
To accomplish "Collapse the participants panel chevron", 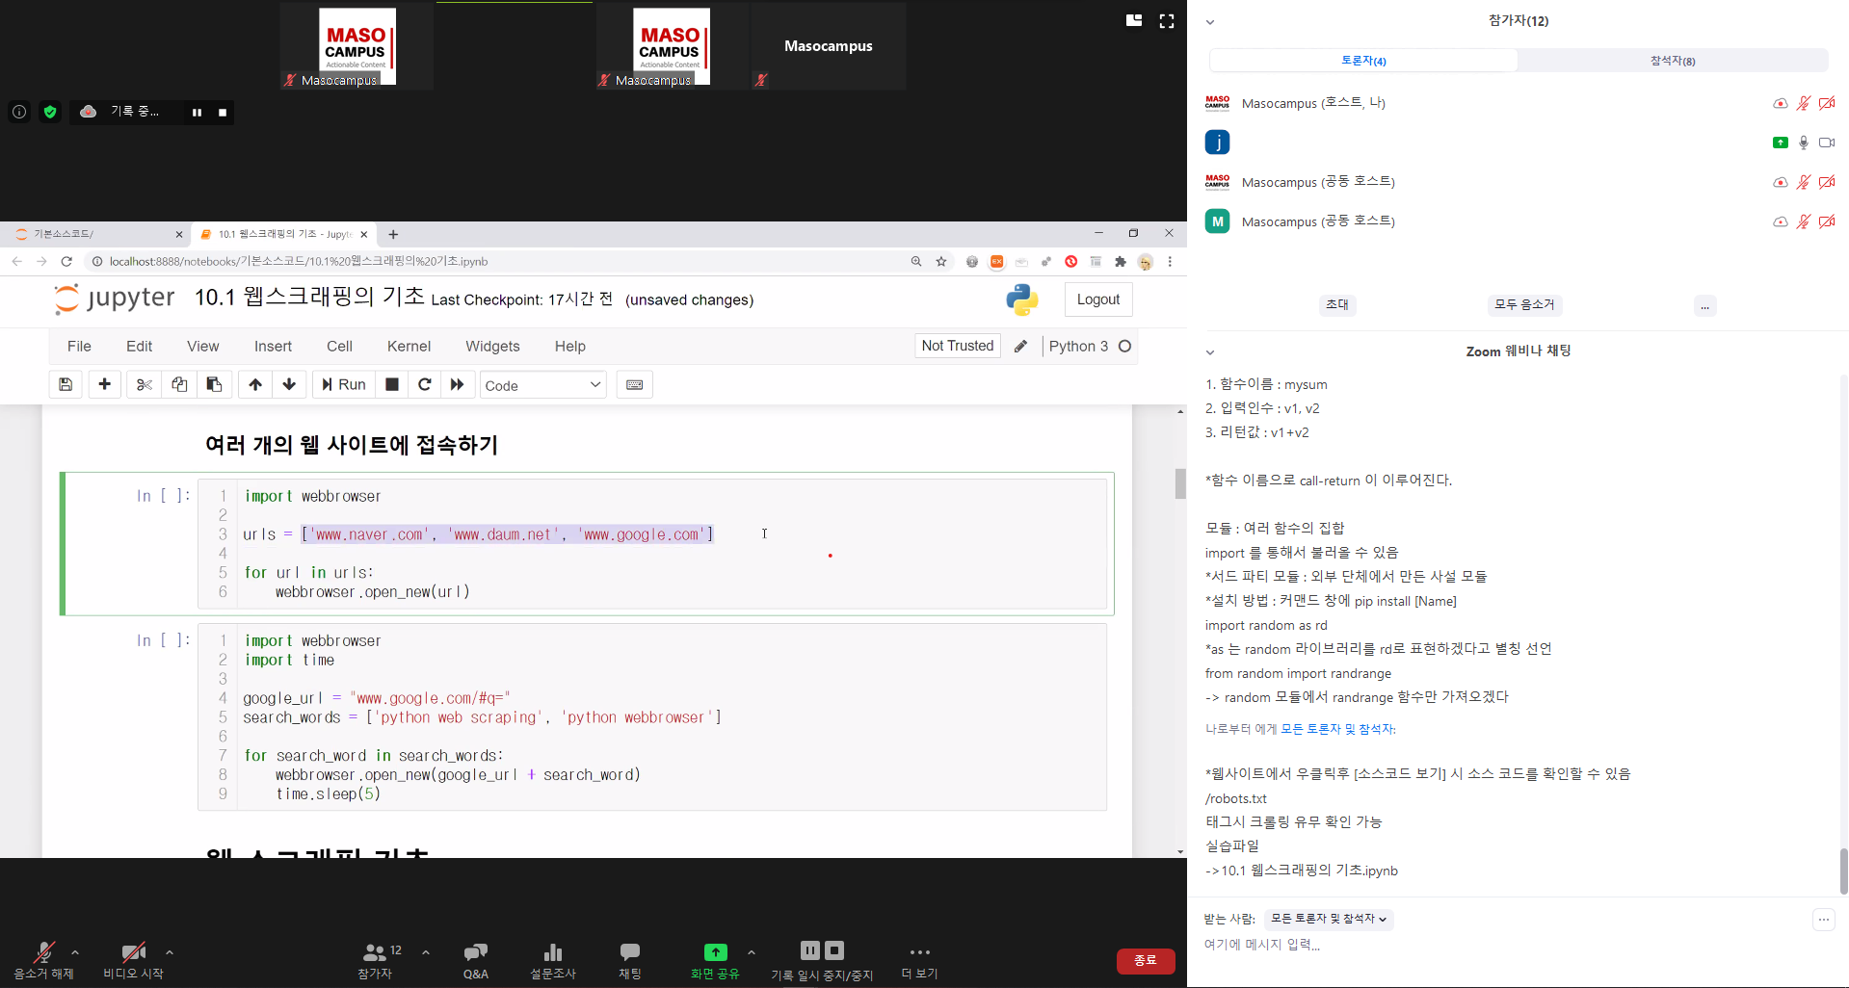I will [1210, 22].
